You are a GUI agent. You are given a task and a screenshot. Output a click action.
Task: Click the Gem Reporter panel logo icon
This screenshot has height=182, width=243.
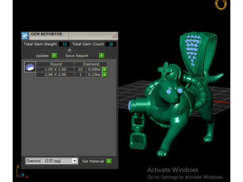25,36
